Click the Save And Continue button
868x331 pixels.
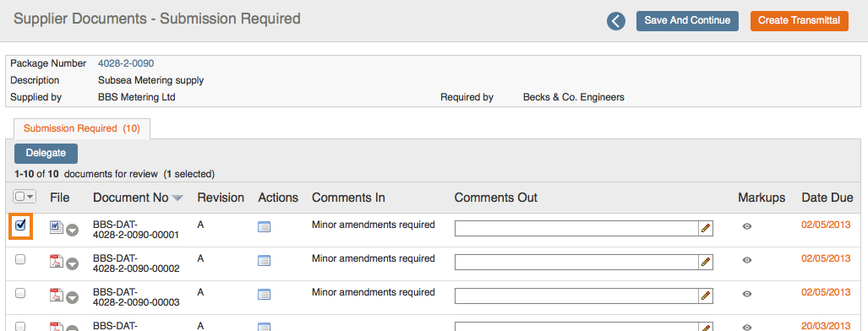(687, 20)
